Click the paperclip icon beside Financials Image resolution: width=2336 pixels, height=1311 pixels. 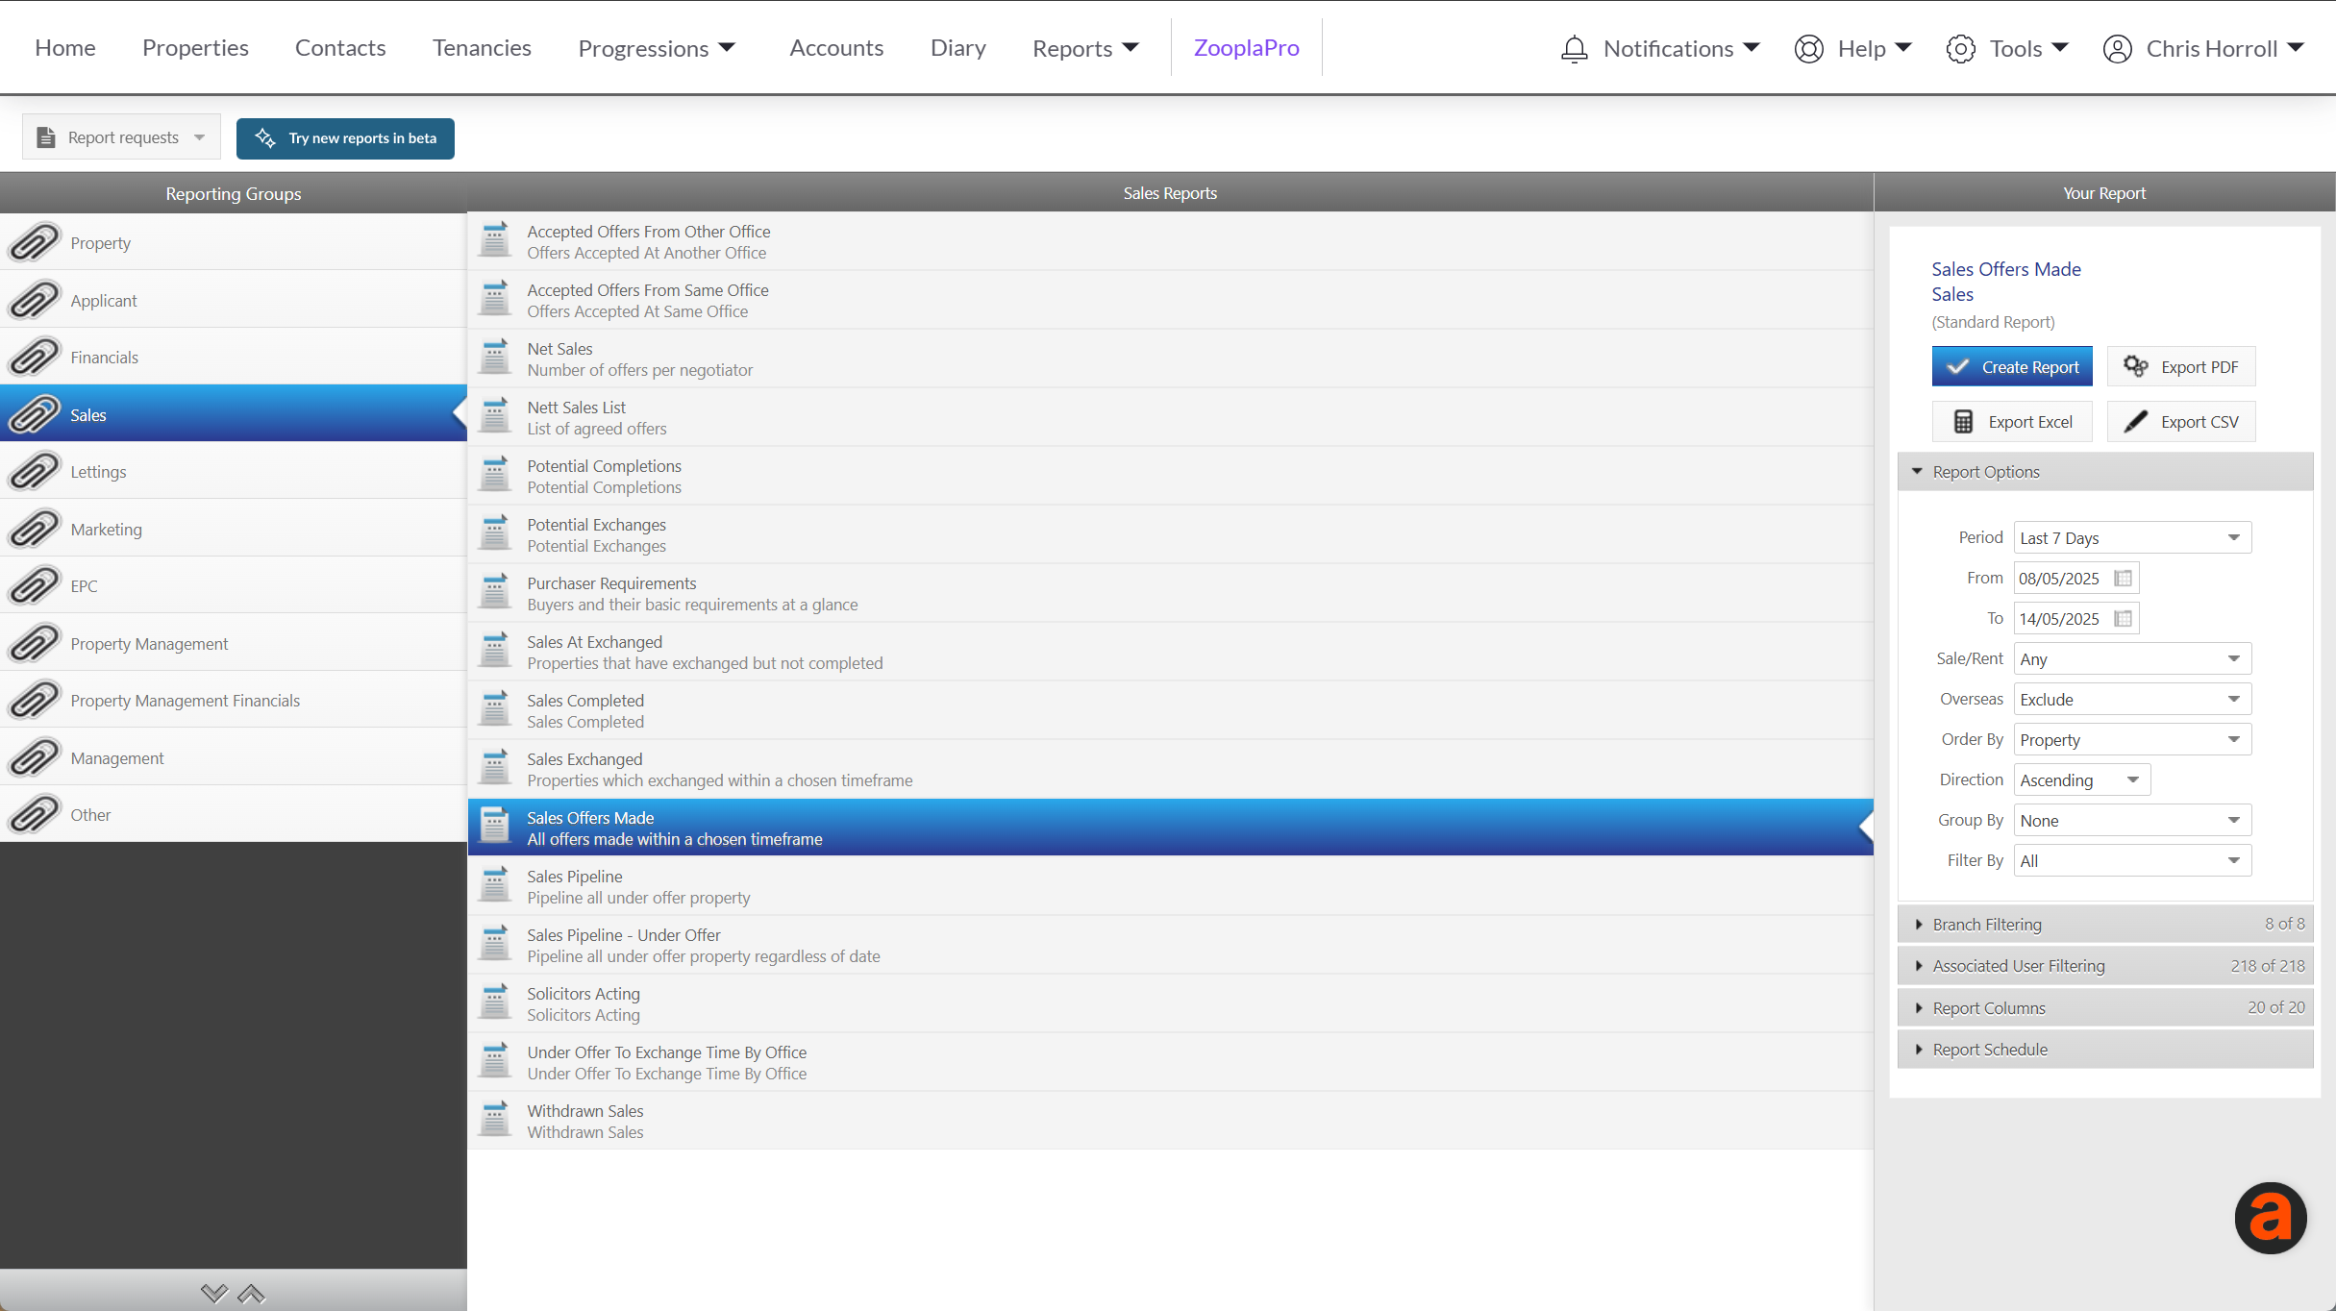[35, 357]
